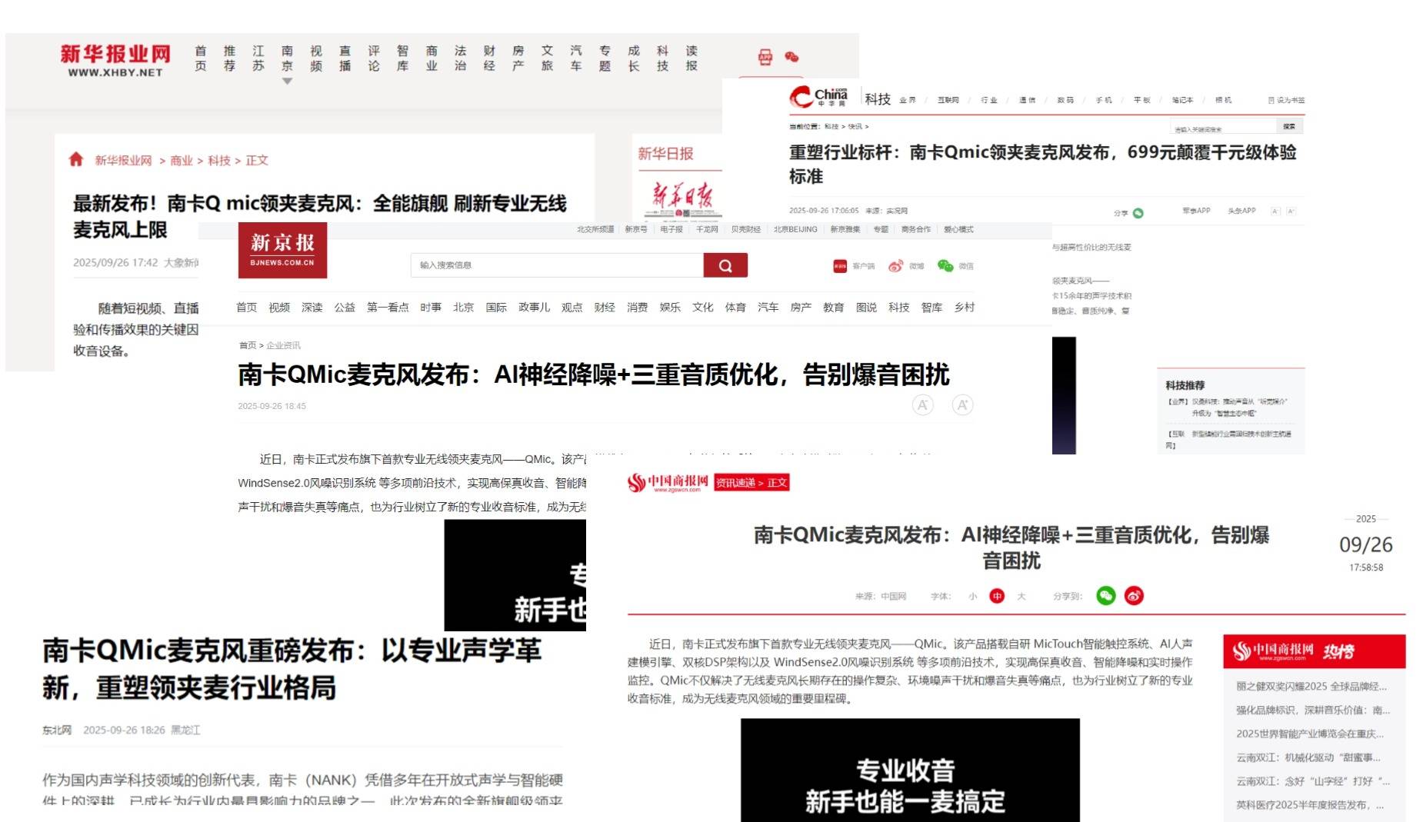Click the A+ enlarge-font circle on 新京报 article

(x=962, y=404)
